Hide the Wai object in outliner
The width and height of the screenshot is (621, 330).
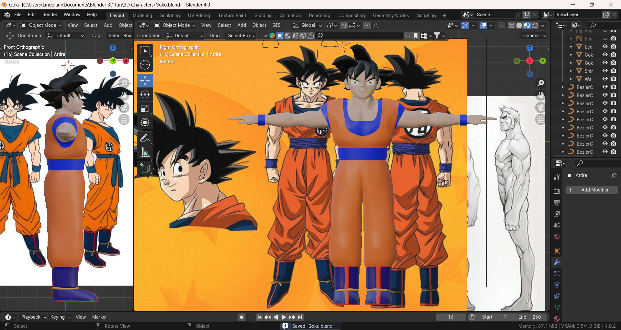[605, 79]
